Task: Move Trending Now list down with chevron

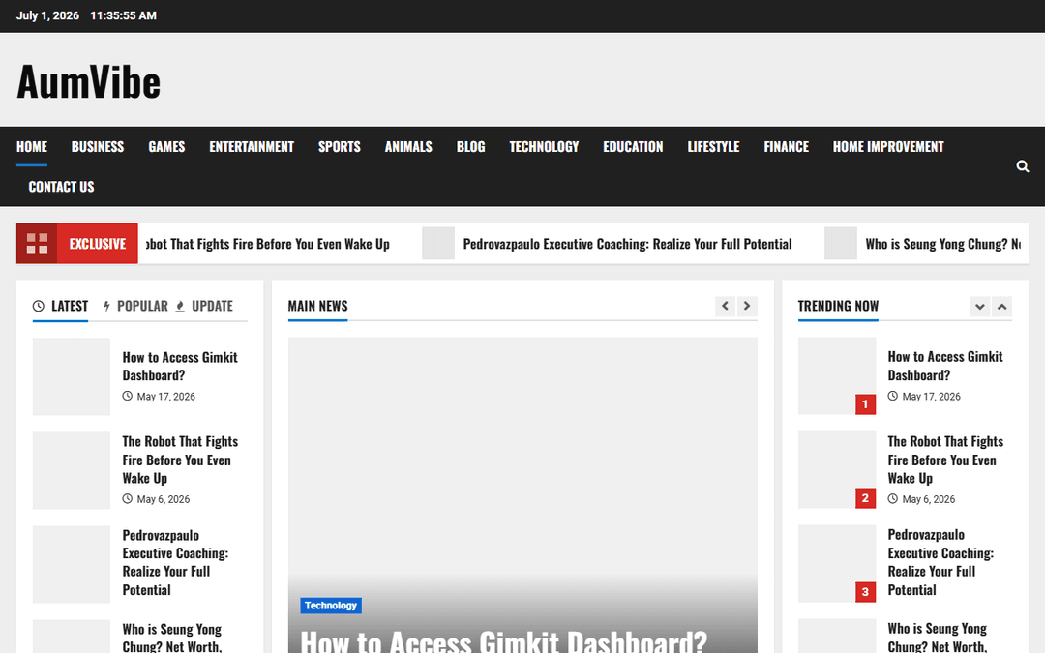Action: [x=979, y=307]
